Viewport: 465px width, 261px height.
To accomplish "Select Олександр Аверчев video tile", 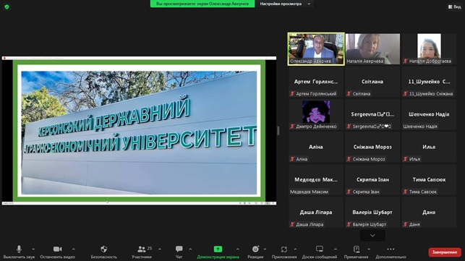I will (x=316, y=49).
